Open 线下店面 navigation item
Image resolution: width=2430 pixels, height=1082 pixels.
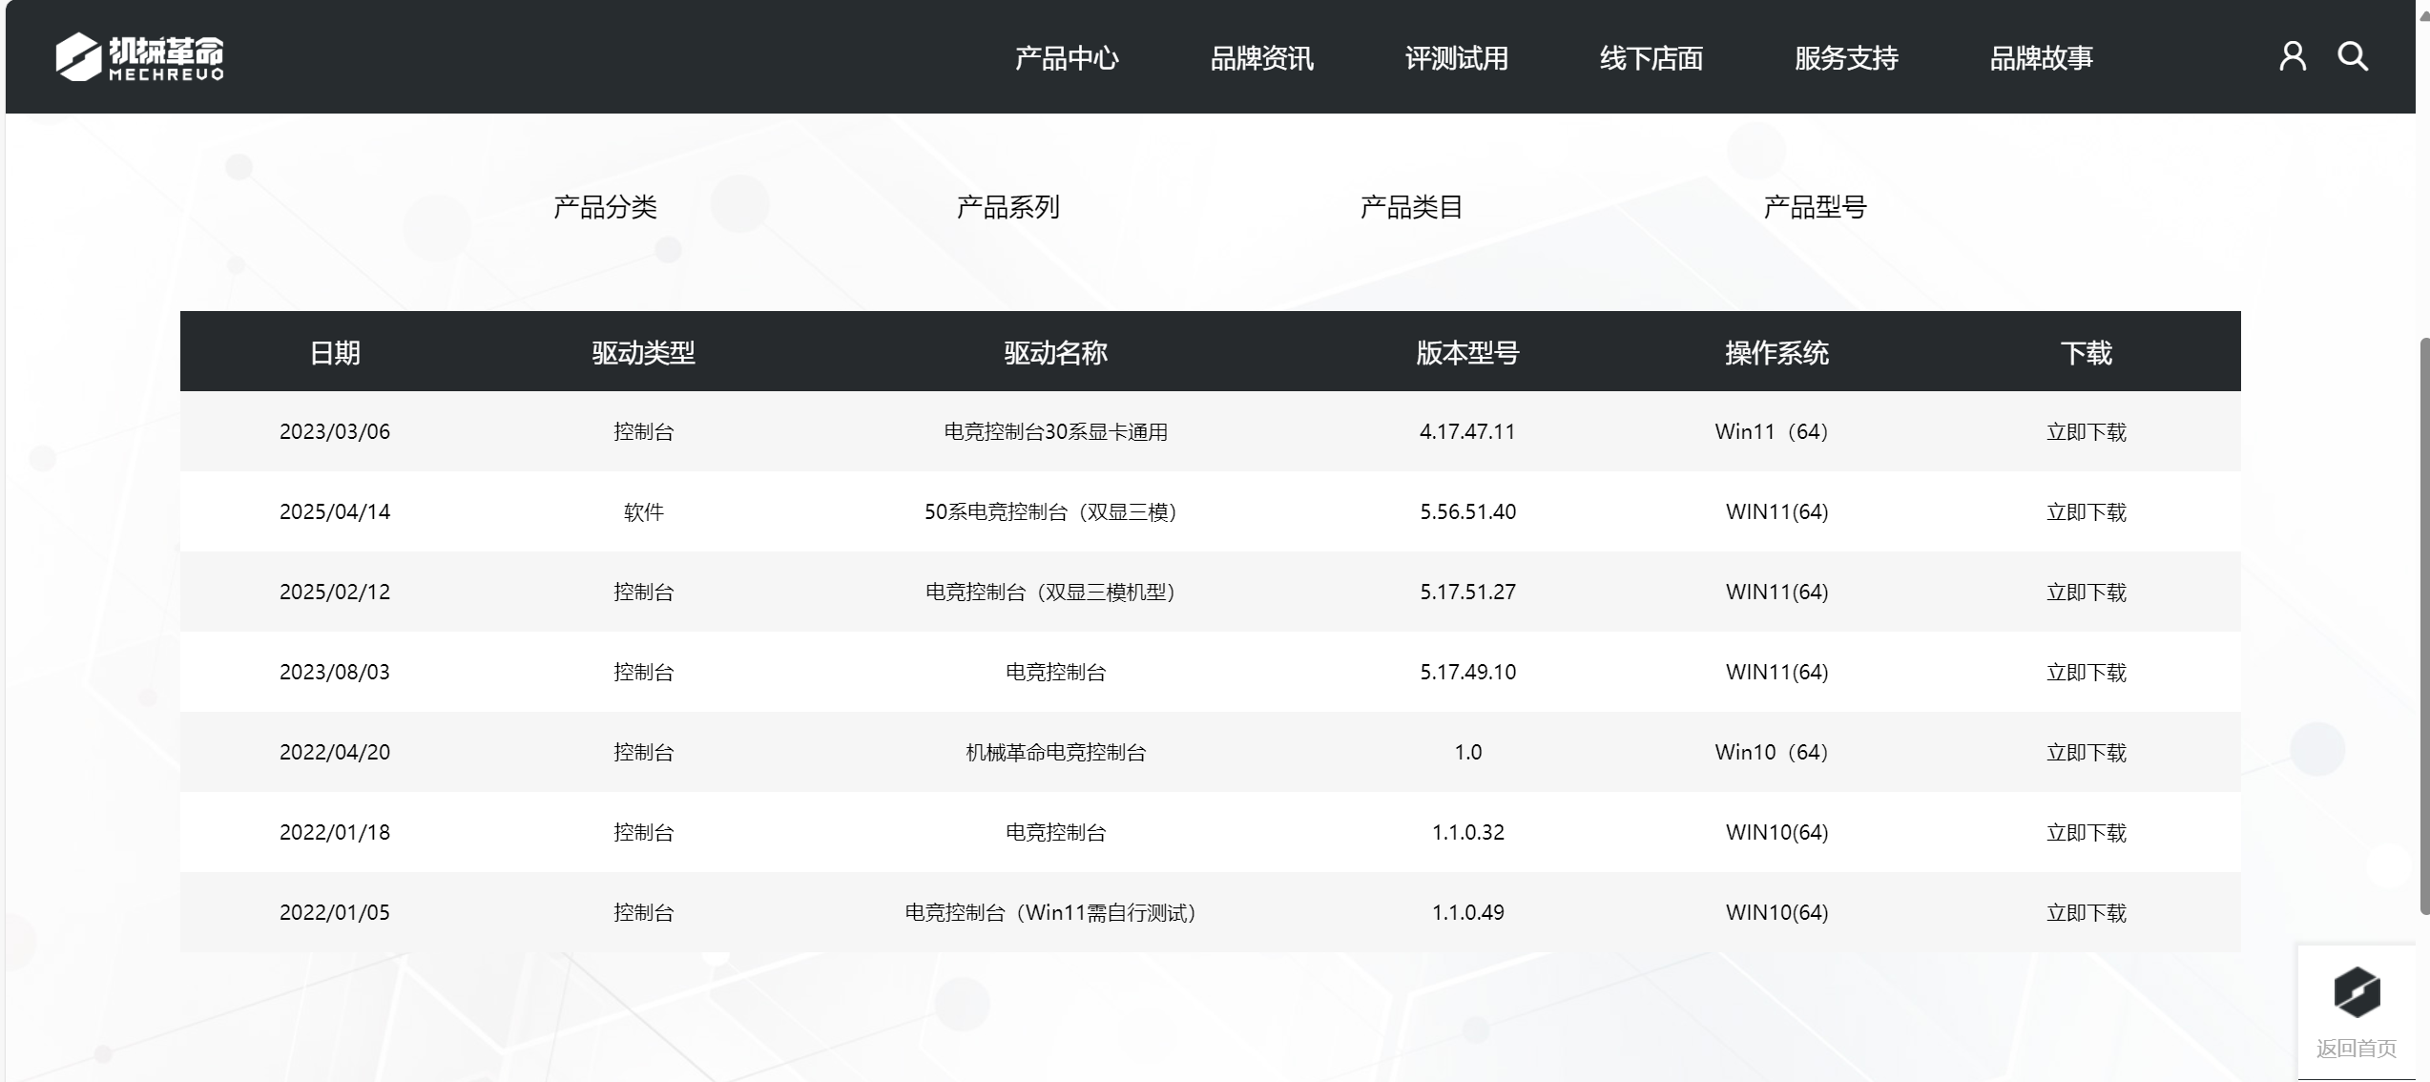tap(1651, 58)
